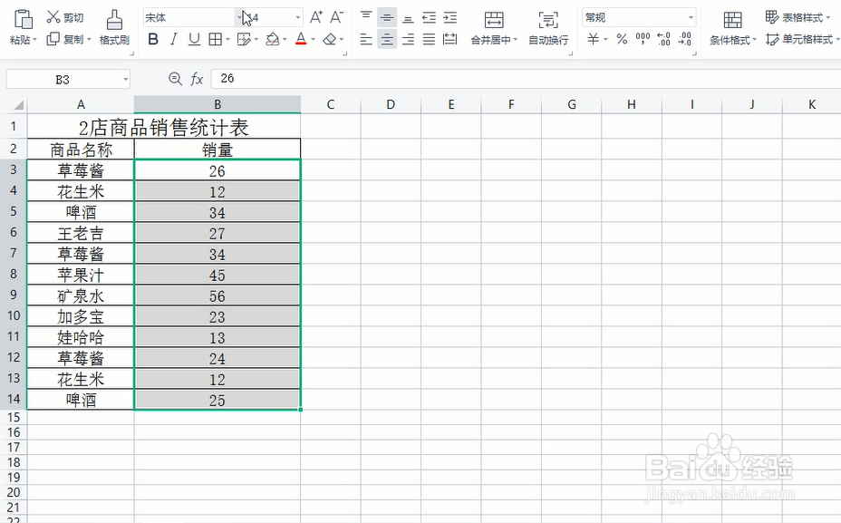Align cell content to top
This screenshot has width=841, height=523.
click(x=366, y=18)
